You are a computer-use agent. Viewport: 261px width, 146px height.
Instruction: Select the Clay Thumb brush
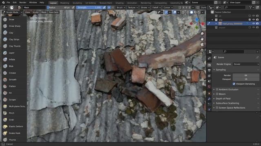coord(14,46)
